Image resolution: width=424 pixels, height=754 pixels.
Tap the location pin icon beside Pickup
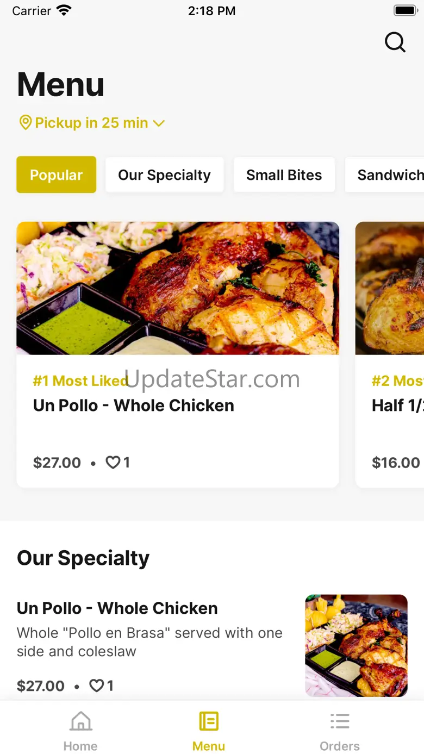[25, 122]
